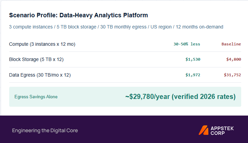
Task: Click the Engineering the Digital Core tagline
Action: click(45, 130)
